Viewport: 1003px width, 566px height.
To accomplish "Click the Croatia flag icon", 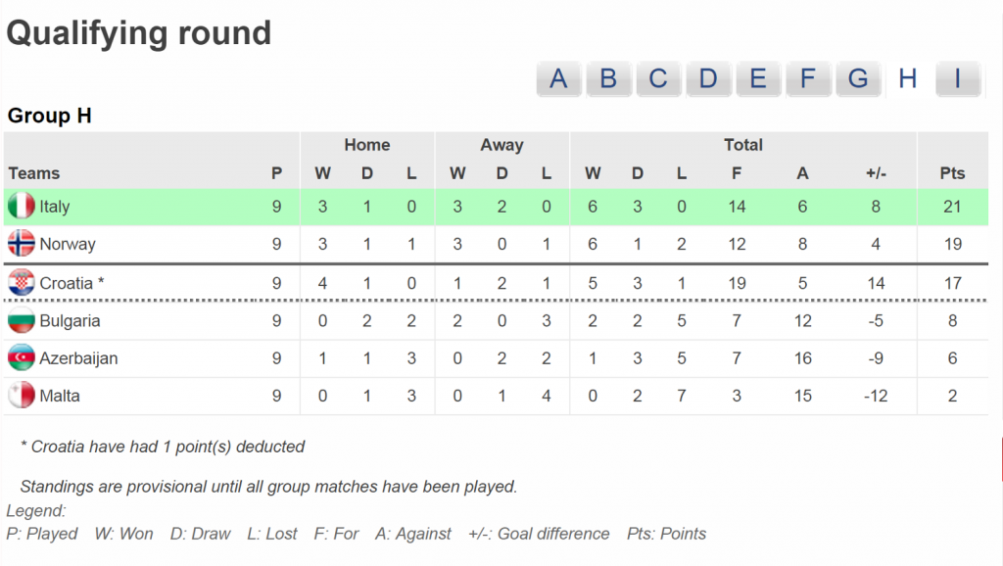I will point(21,283).
